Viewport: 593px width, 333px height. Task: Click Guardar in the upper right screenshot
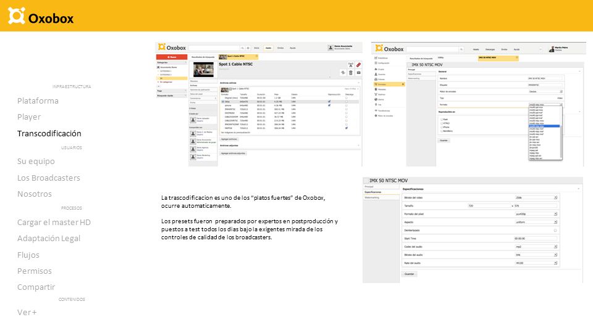click(444, 141)
